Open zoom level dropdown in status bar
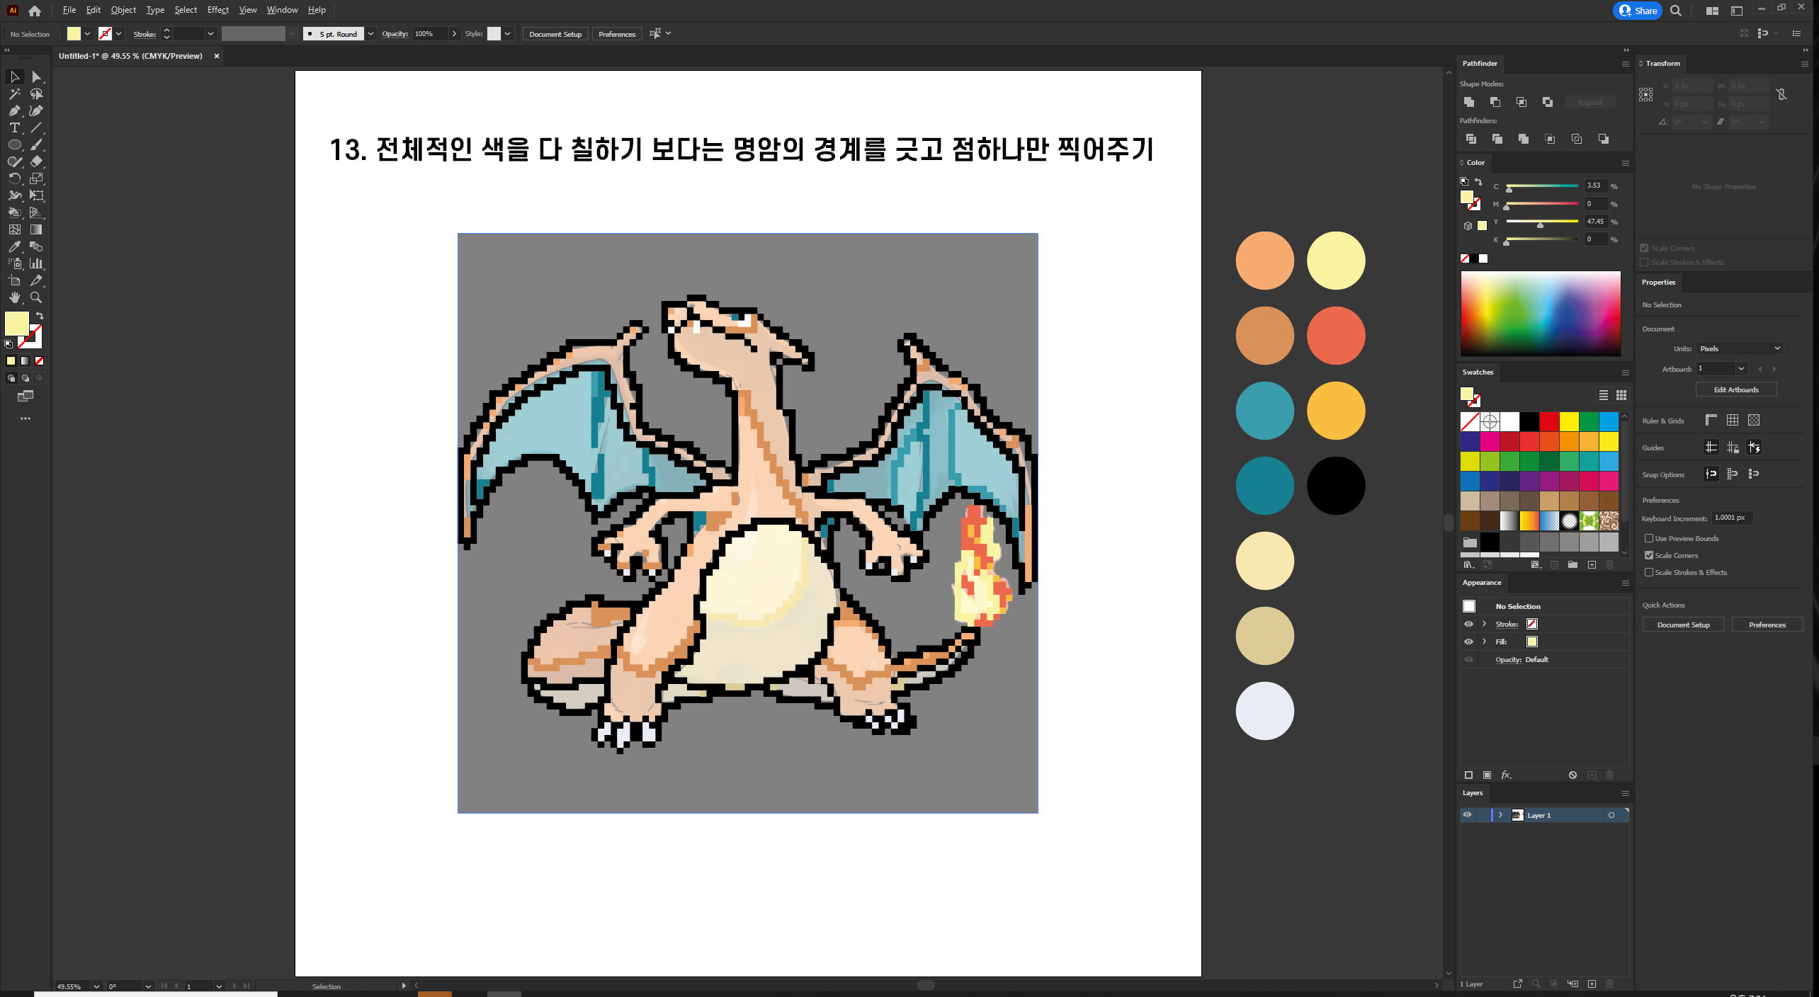 pos(96,986)
